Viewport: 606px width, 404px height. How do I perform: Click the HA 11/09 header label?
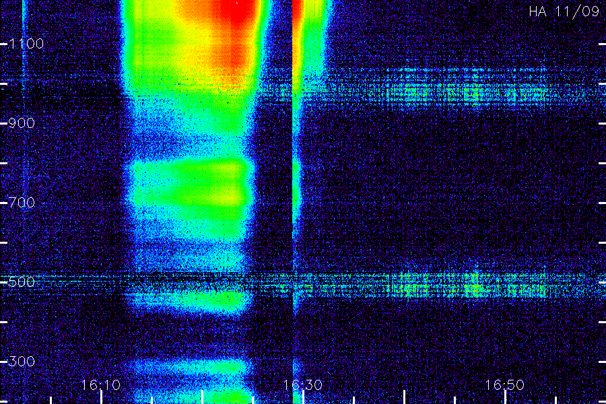click(x=564, y=11)
